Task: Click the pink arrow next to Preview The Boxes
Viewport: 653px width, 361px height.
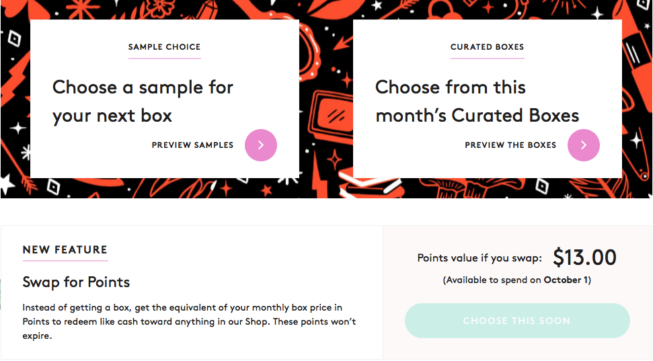Action: point(584,145)
